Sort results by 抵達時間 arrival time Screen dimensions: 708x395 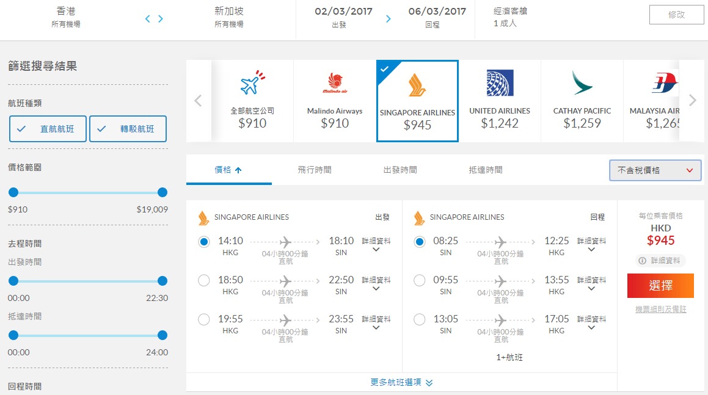(486, 170)
